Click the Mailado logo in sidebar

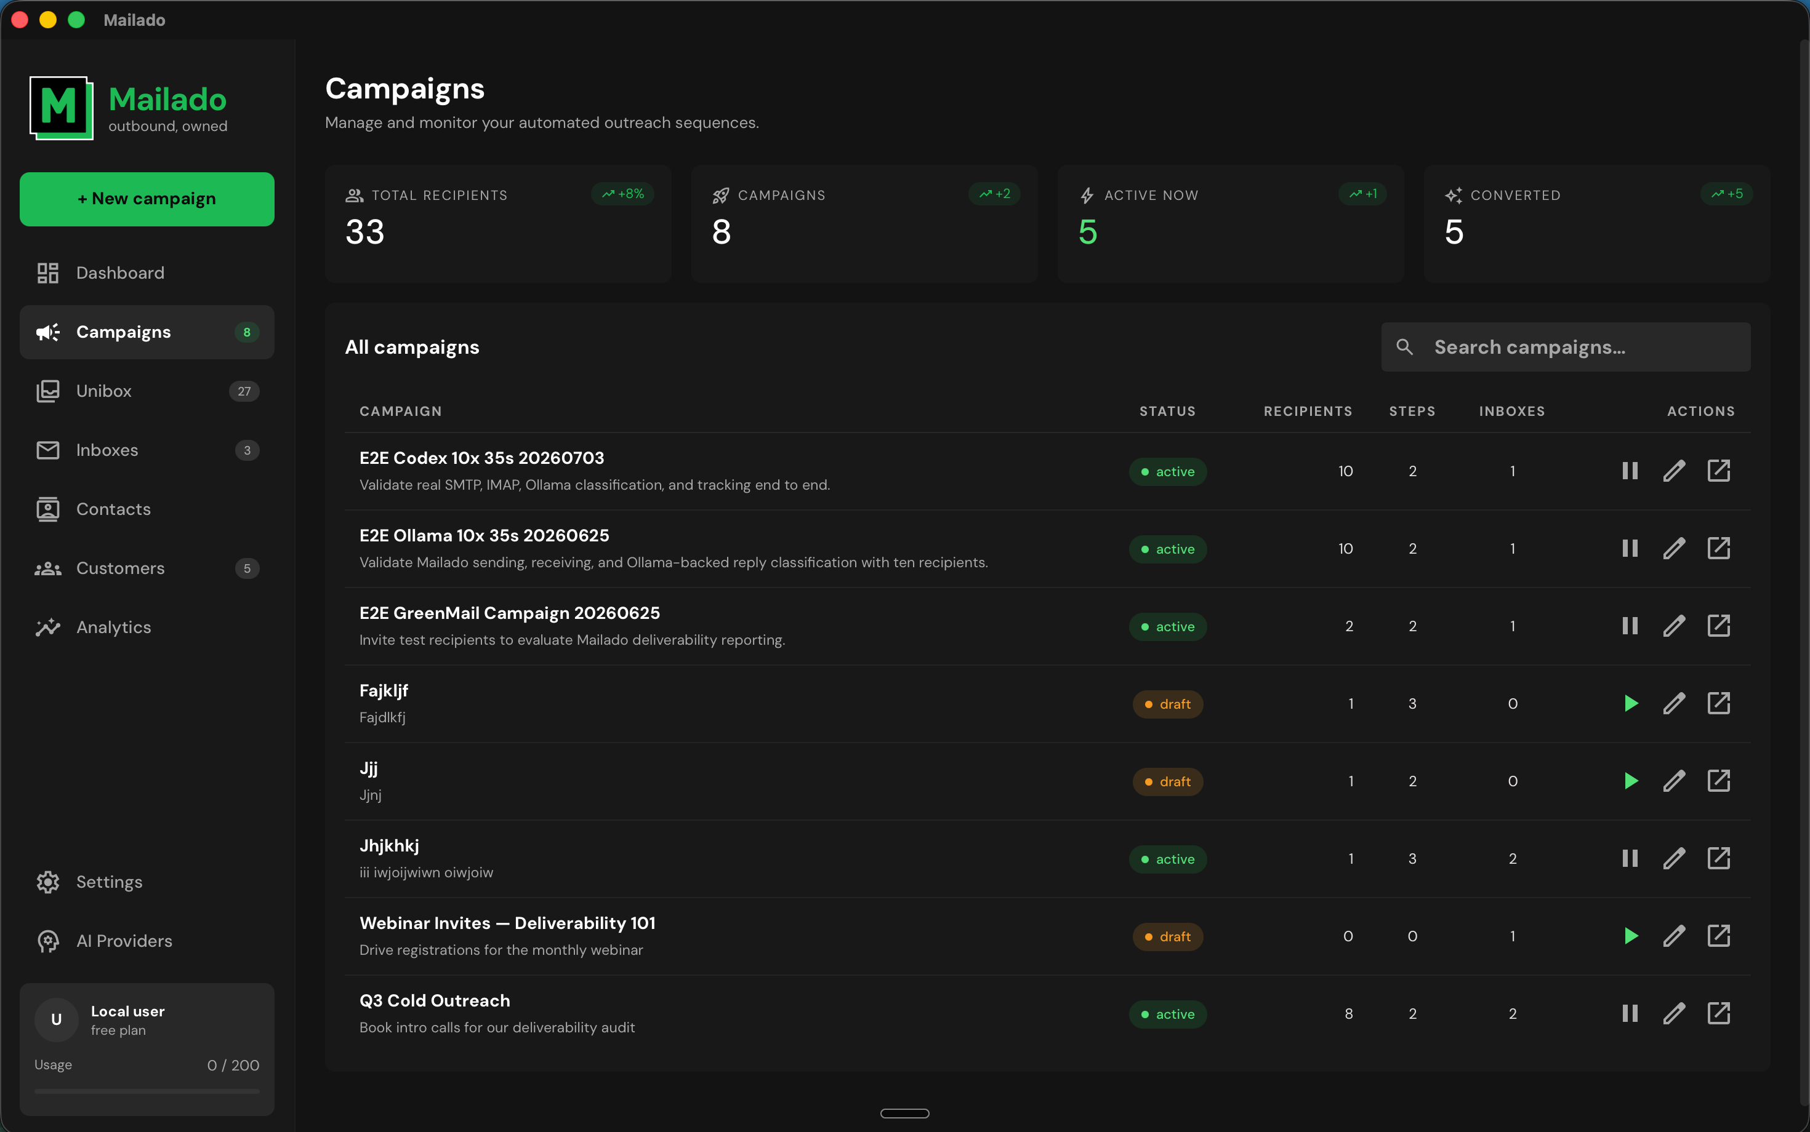(62, 108)
